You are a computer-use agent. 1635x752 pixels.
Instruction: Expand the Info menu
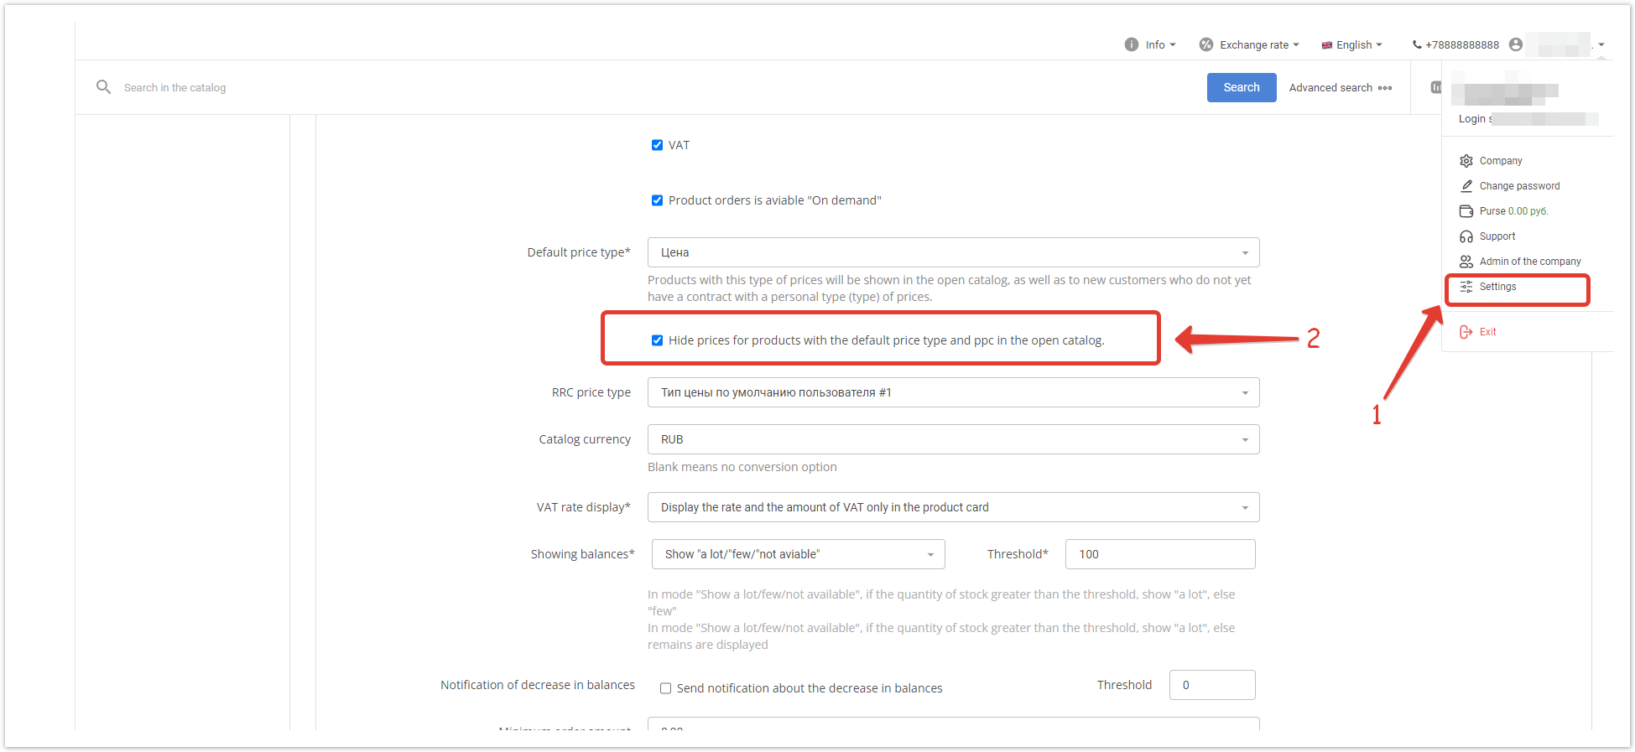click(1161, 45)
